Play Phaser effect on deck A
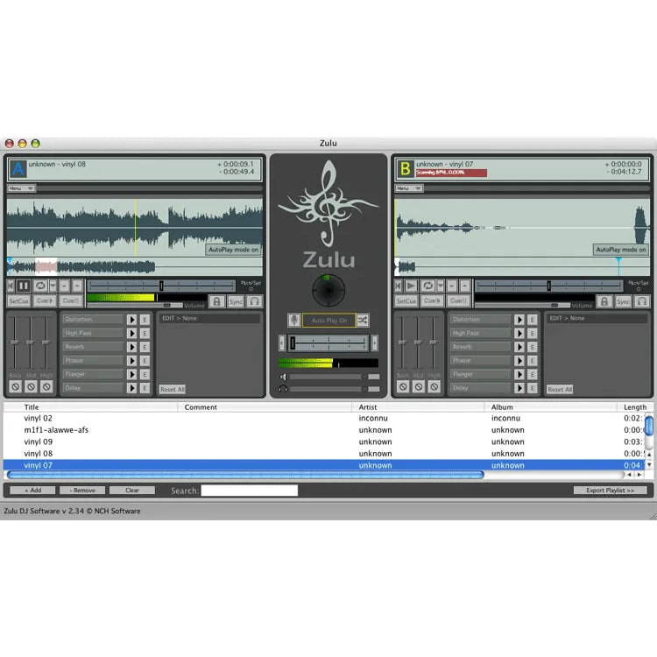The image size is (657, 657). pos(132,361)
